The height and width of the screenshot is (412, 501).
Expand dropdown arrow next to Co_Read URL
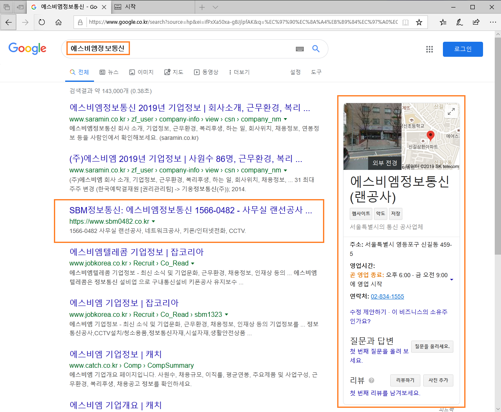click(x=193, y=263)
